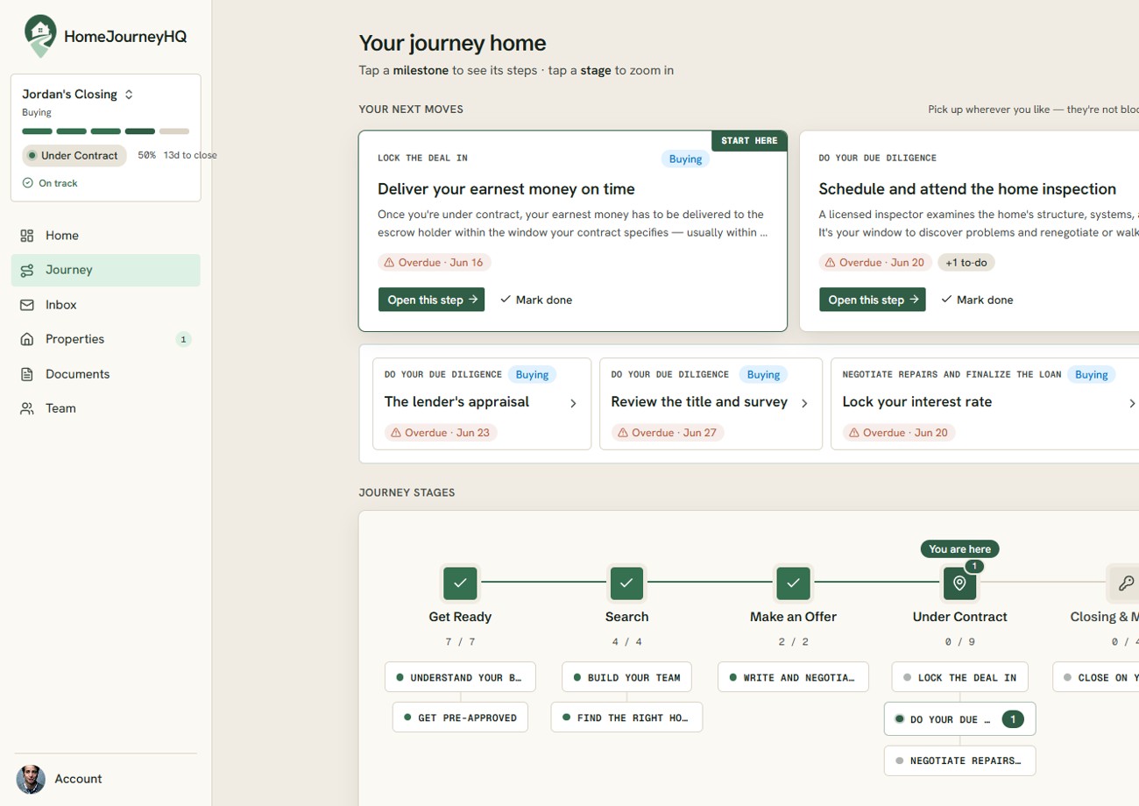The width and height of the screenshot is (1139, 806).
Task: Click the Properties house icon
Action: click(x=27, y=339)
